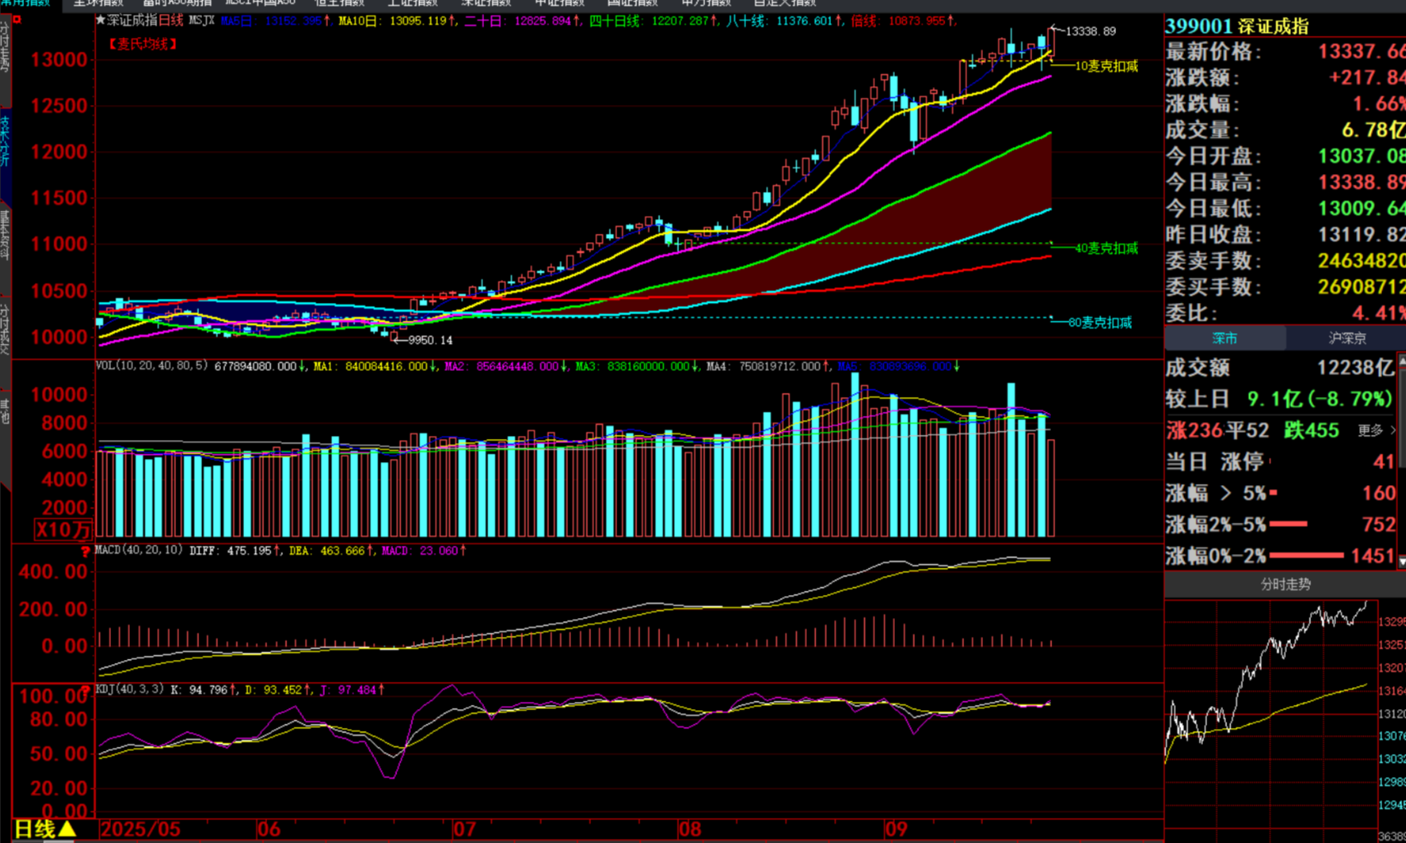This screenshot has width=1406, height=843.
Task: Click the X10万 volume unit box
Action: 62,529
